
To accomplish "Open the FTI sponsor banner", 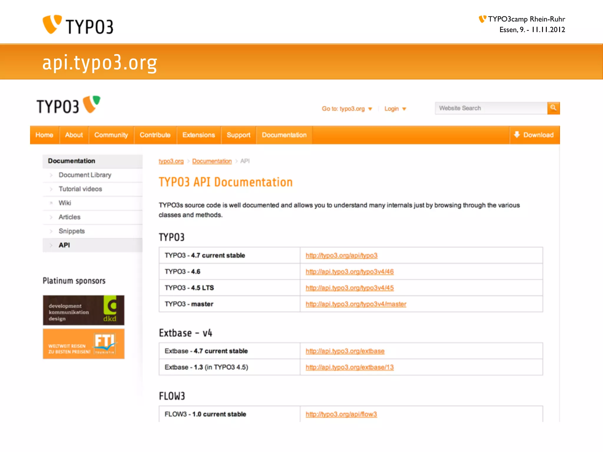I will (x=84, y=344).
